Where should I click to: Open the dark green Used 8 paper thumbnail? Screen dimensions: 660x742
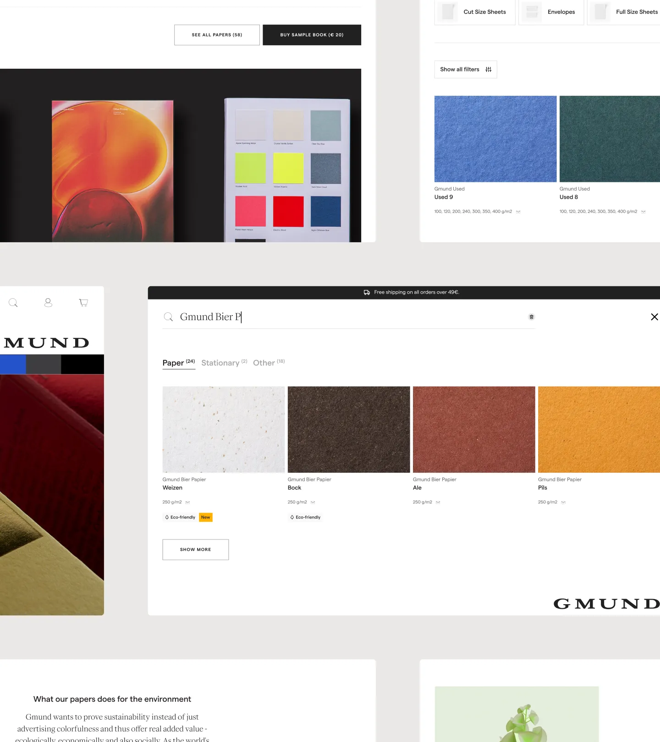point(610,139)
